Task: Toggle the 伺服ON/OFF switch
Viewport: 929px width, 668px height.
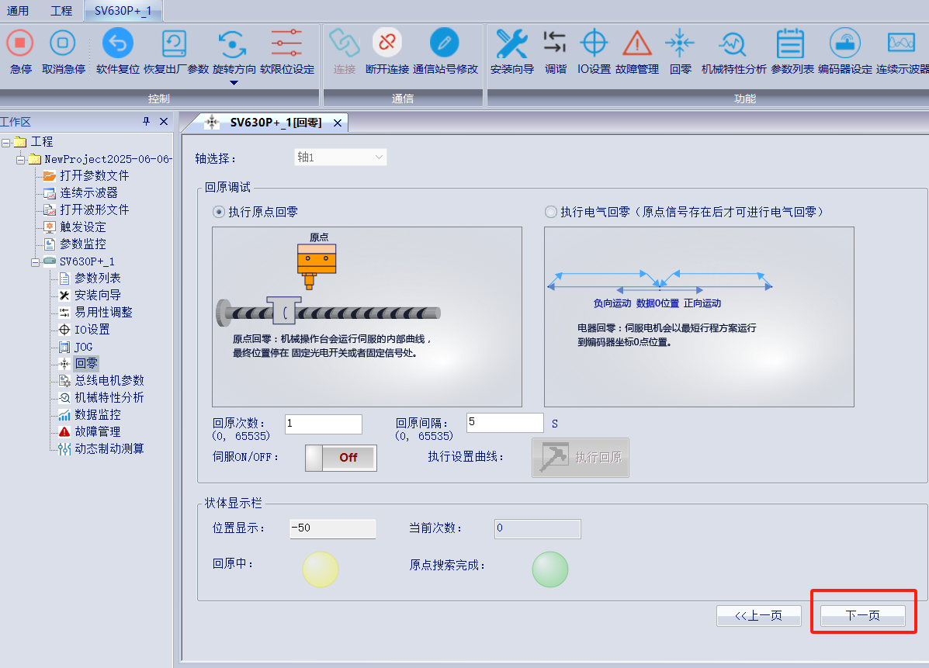Action: point(341,458)
